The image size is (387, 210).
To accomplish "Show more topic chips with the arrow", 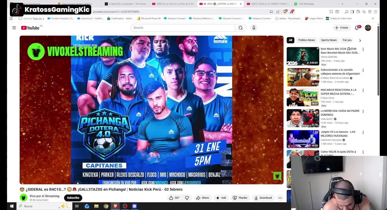I will click(x=360, y=41).
